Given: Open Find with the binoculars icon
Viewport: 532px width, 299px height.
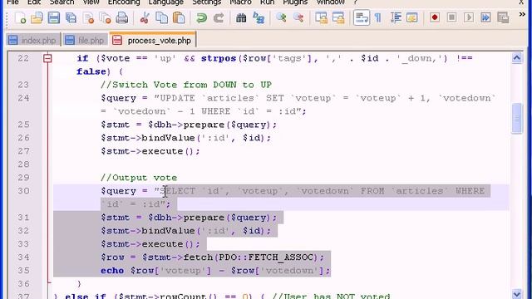Looking at the screenshot, I should 241,17.
